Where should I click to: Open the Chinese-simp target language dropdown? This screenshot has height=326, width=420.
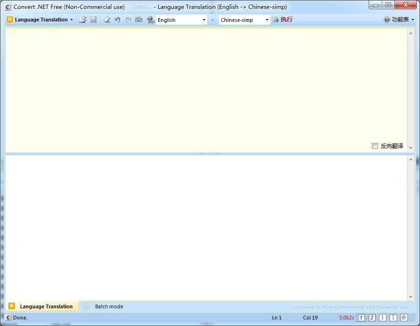coord(266,20)
